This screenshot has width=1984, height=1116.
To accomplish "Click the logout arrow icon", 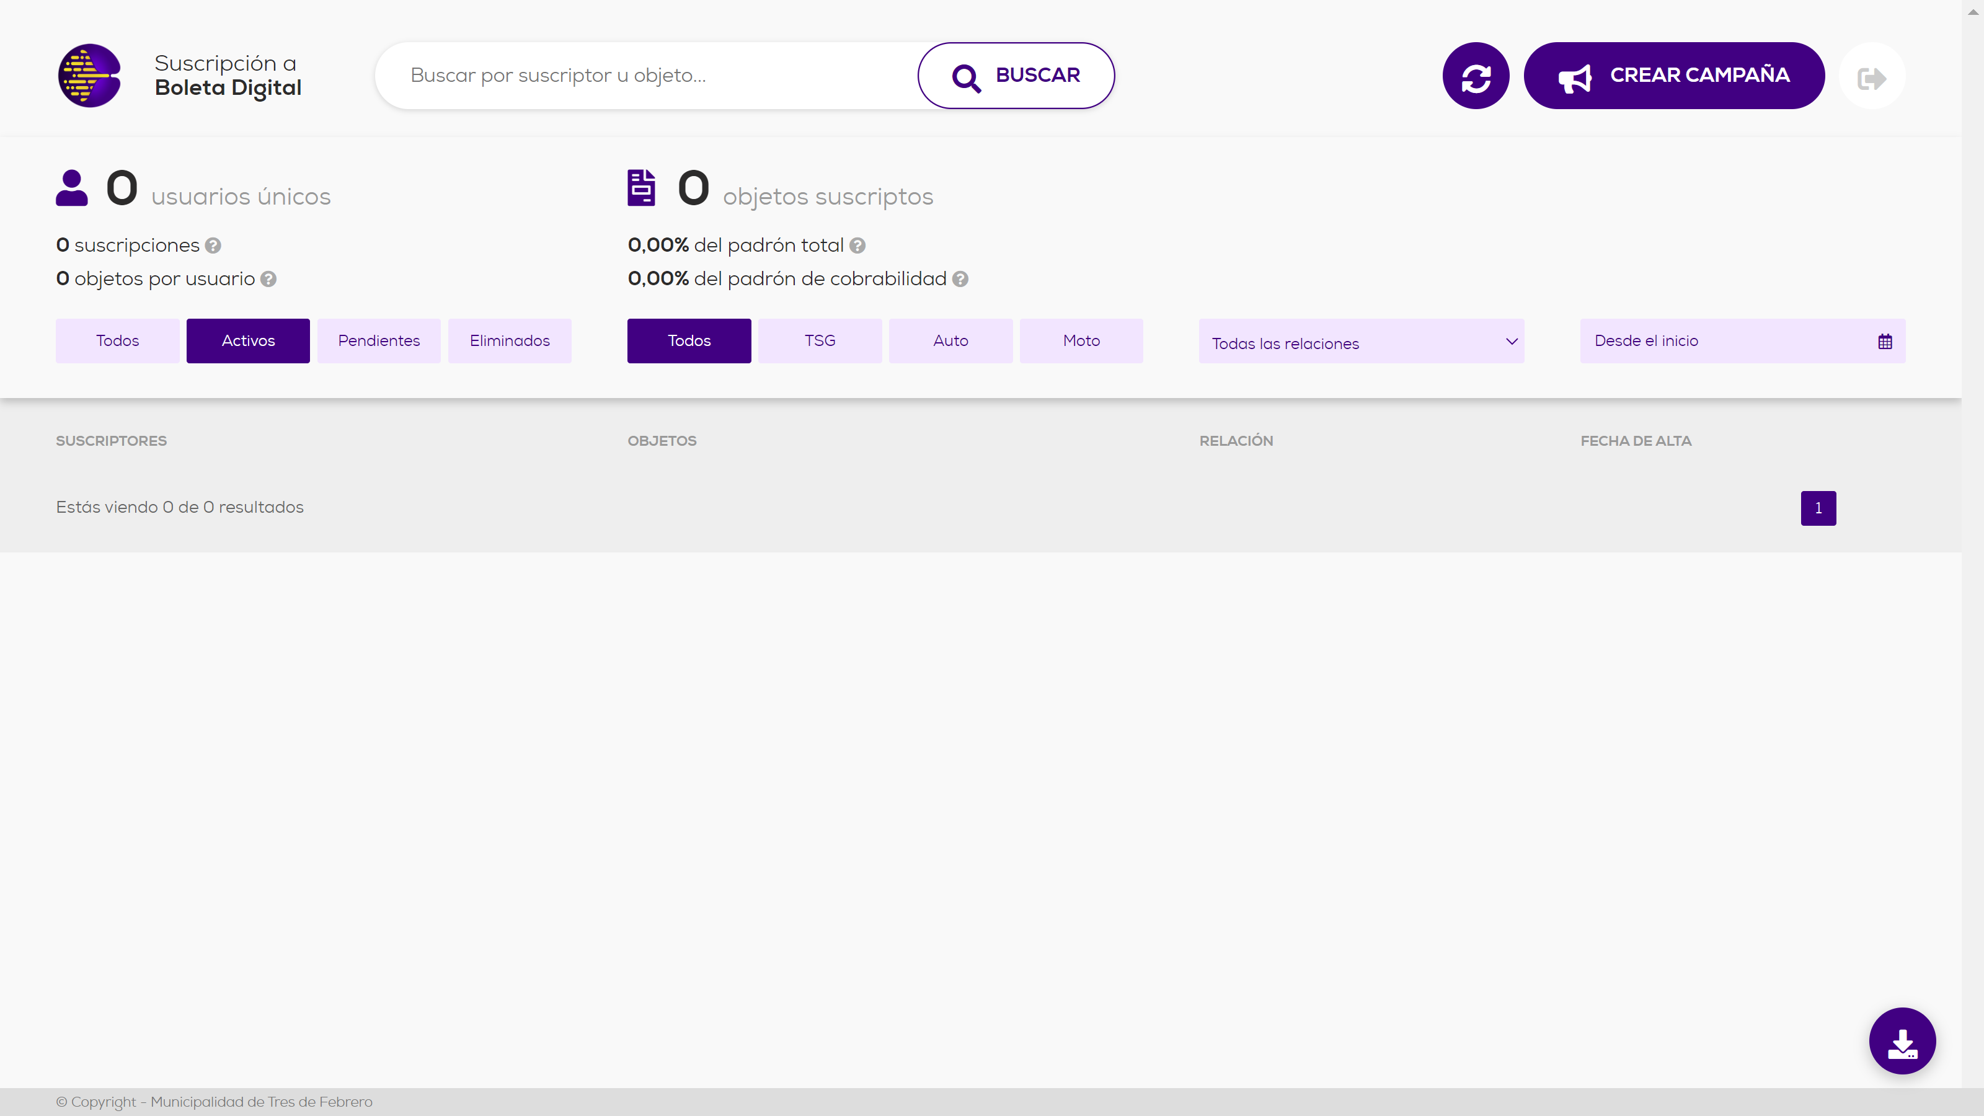I will [x=1871, y=77].
